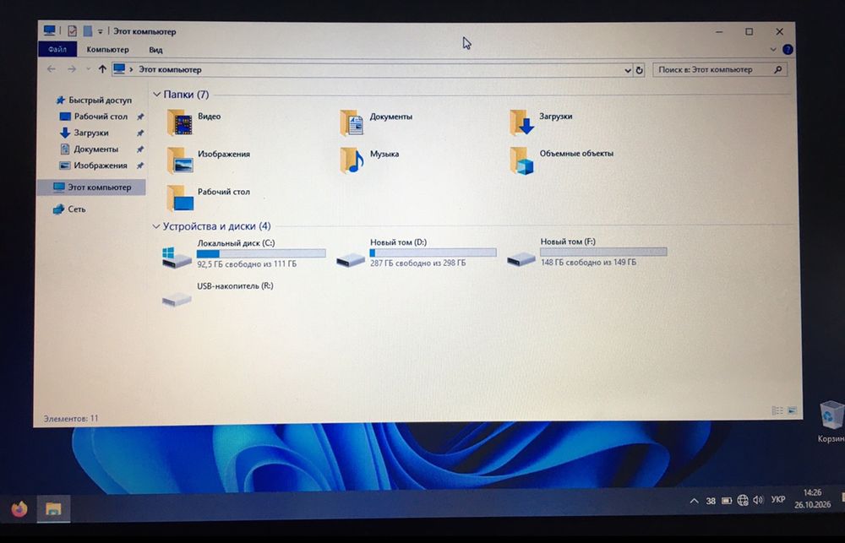The image size is (845, 543).
Task: Click the Firefox taskbar icon
Action: click(19, 508)
